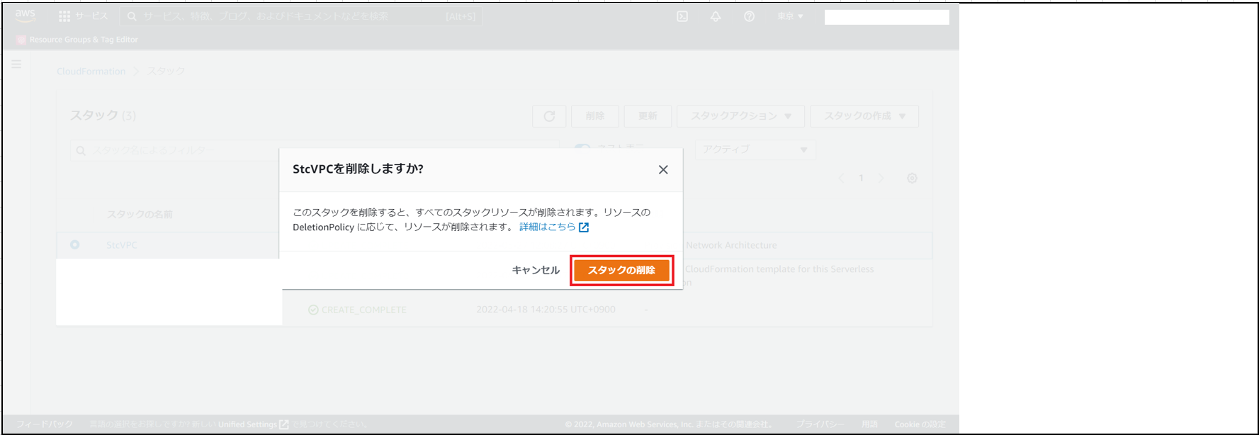Click キャンセル in the dialog
This screenshot has width=1259, height=435.
[536, 270]
